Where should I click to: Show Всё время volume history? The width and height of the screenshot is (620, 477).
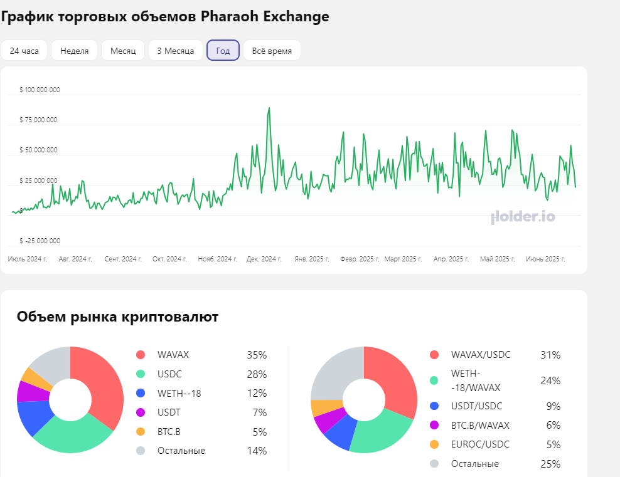pos(272,51)
